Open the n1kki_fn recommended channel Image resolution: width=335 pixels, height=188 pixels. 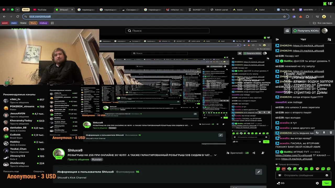pyautogui.click(x=24, y=101)
